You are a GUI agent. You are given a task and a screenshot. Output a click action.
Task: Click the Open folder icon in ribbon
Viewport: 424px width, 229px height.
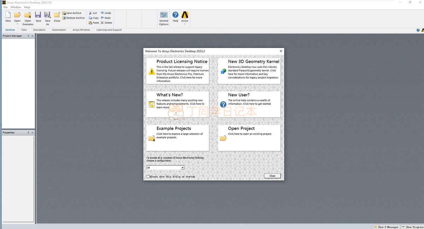point(17,15)
